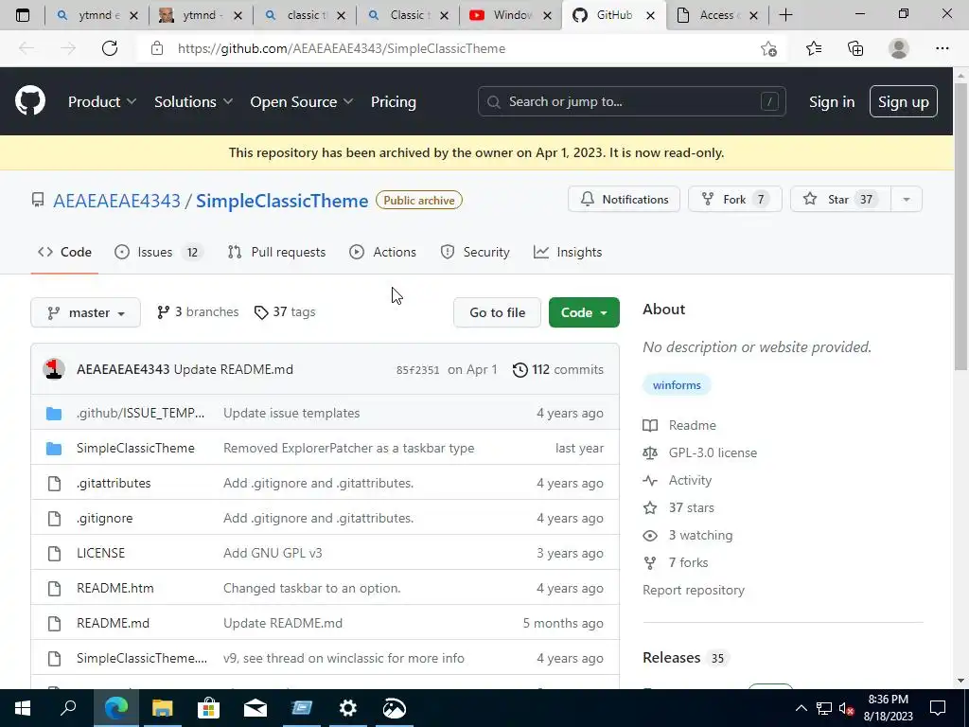Click the Search or jump to field
Screen dimensions: 969x727
pos(631,101)
